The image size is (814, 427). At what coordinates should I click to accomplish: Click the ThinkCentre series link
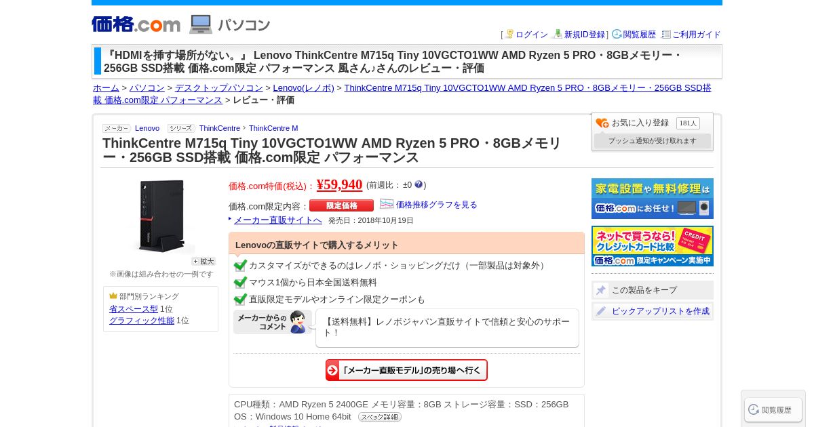(220, 128)
